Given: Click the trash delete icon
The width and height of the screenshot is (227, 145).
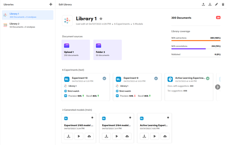Looking at the screenshot, I should click(223, 4).
